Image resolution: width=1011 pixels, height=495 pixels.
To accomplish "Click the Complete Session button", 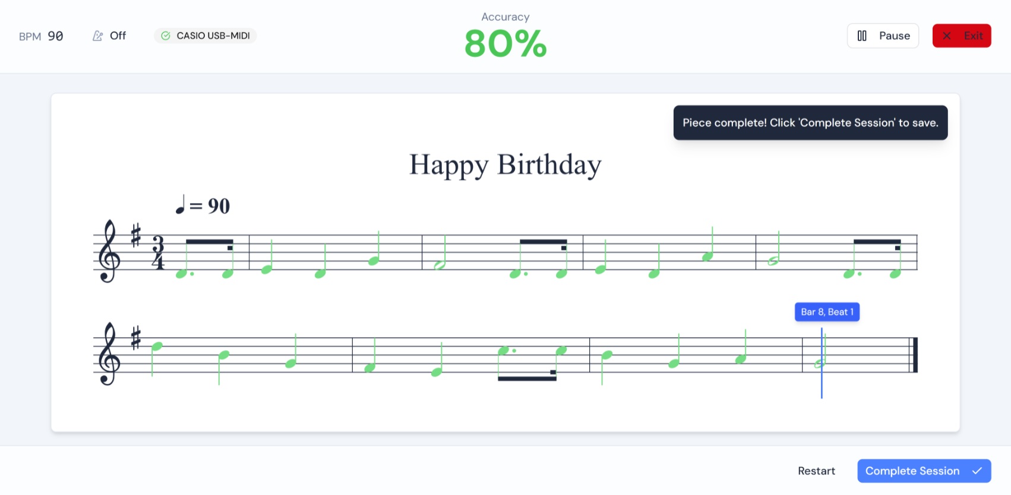I will click(924, 471).
